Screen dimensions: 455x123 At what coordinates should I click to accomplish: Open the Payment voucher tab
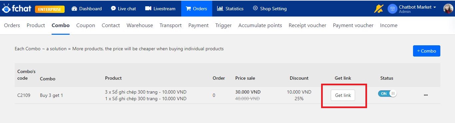tap(353, 25)
